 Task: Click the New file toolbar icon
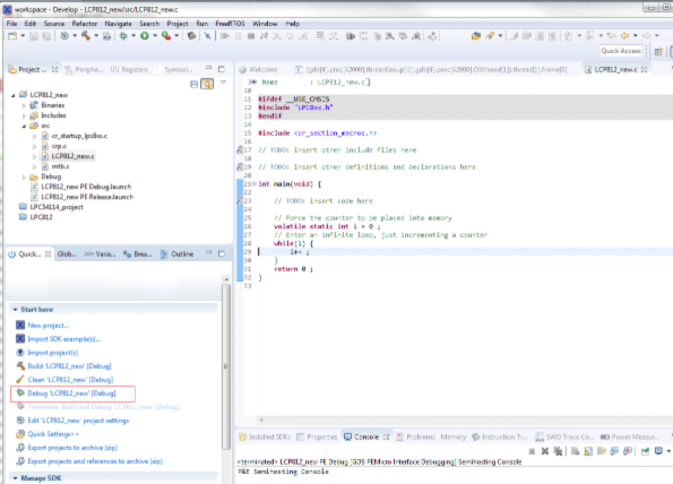12,36
